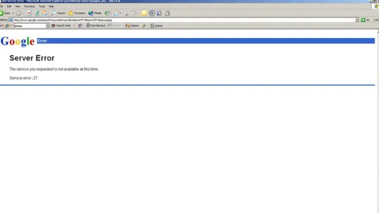Click the blue Error header bar label
This screenshot has height=213, width=379.
coord(42,41)
